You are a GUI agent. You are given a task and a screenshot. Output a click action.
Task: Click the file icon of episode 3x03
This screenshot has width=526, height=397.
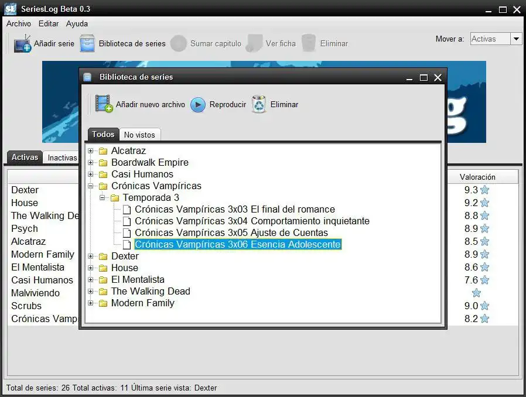pos(127,210)
